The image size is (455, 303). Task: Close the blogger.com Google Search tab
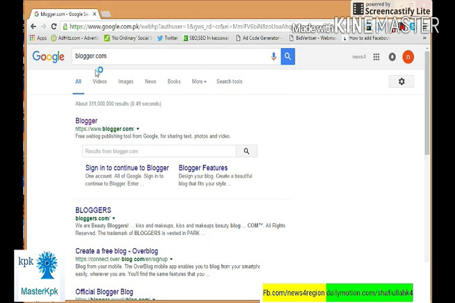(95, 14)
